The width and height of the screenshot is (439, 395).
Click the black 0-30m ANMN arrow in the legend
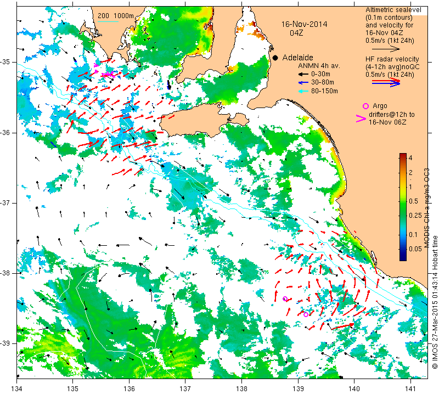303,74
